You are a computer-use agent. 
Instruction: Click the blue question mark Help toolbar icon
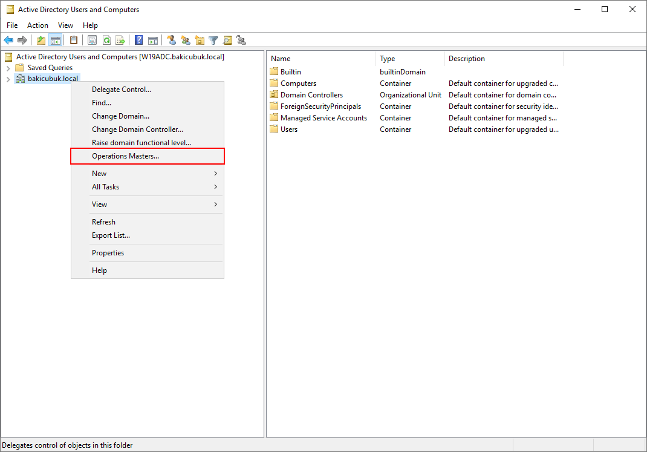(139, 40)
